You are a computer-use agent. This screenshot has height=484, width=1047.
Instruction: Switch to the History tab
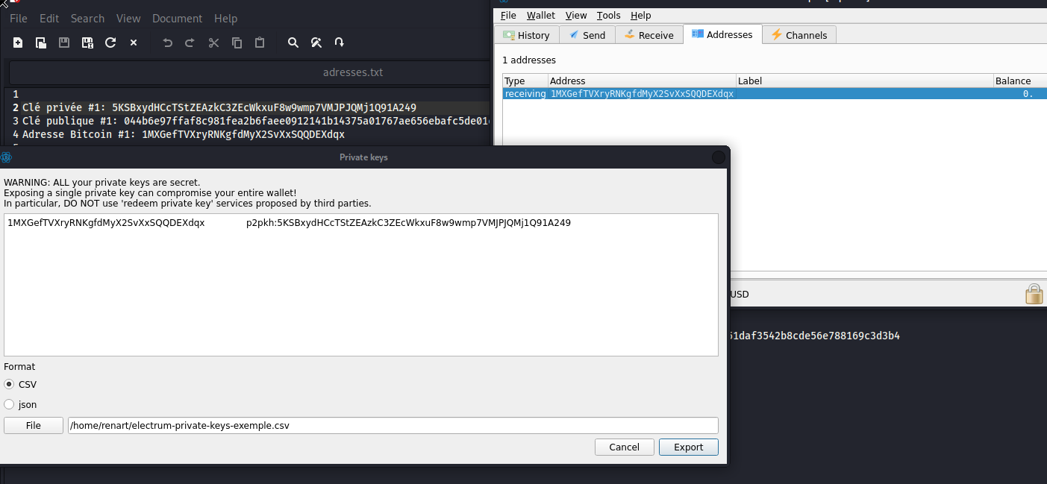526,35
